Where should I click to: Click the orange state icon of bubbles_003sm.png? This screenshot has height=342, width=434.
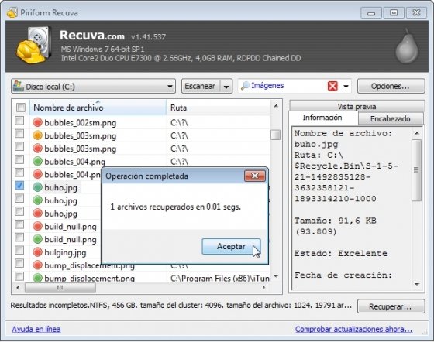(38, 135)
